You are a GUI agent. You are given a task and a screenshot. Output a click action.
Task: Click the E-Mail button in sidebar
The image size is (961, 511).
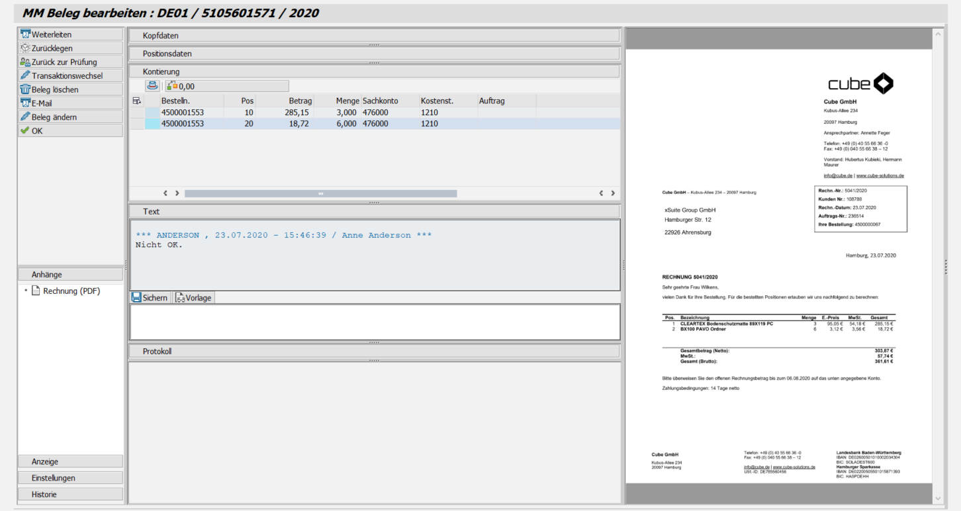pos(70,103)
